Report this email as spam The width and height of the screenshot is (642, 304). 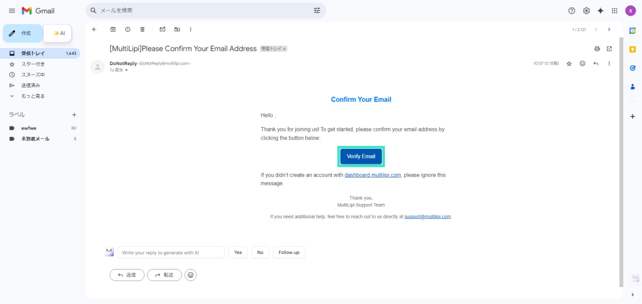click(128, 29)
